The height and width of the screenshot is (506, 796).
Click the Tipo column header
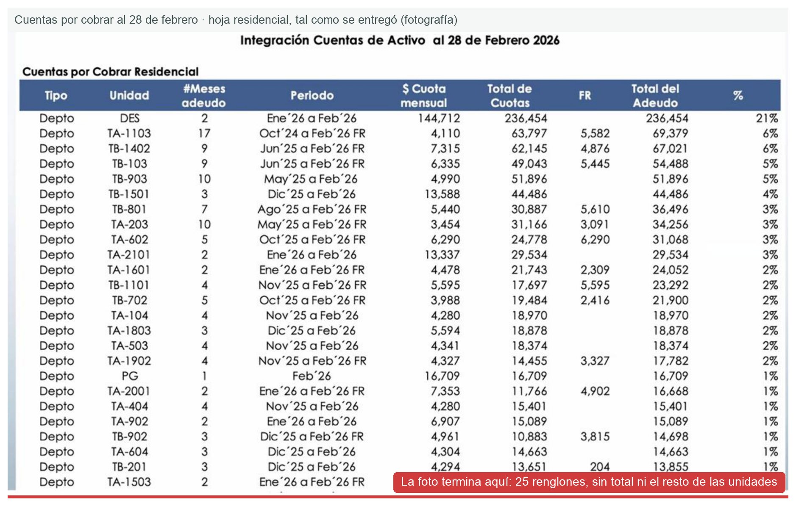click(56, 96)
